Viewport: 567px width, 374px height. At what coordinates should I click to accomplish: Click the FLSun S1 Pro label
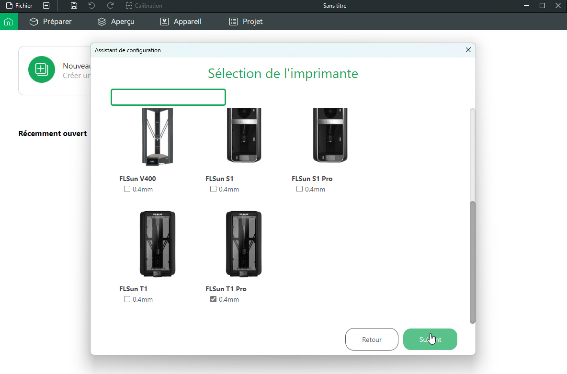[312, 179]
